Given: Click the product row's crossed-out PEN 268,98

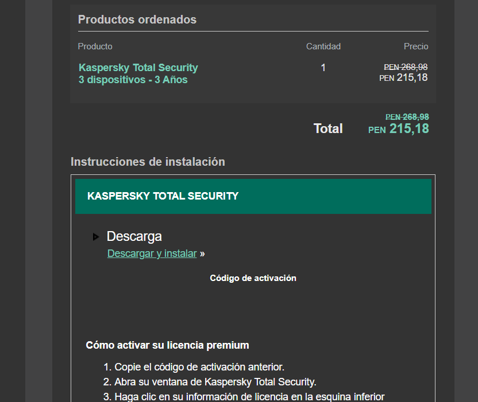Looking at the screenshot, I should (x=406, y=67).
